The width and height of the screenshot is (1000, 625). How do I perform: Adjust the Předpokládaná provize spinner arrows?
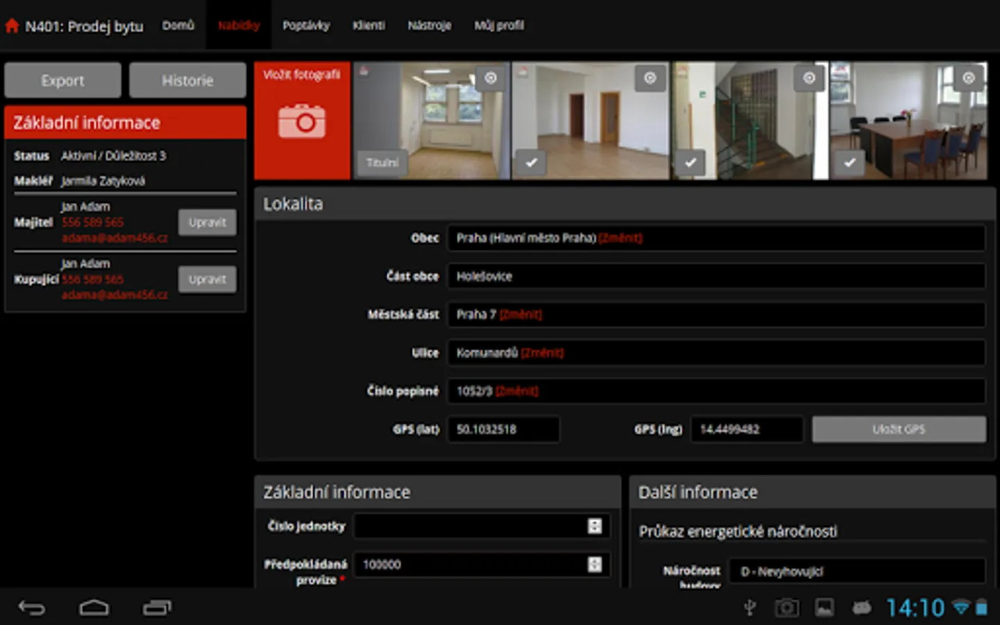coord(595,564)
